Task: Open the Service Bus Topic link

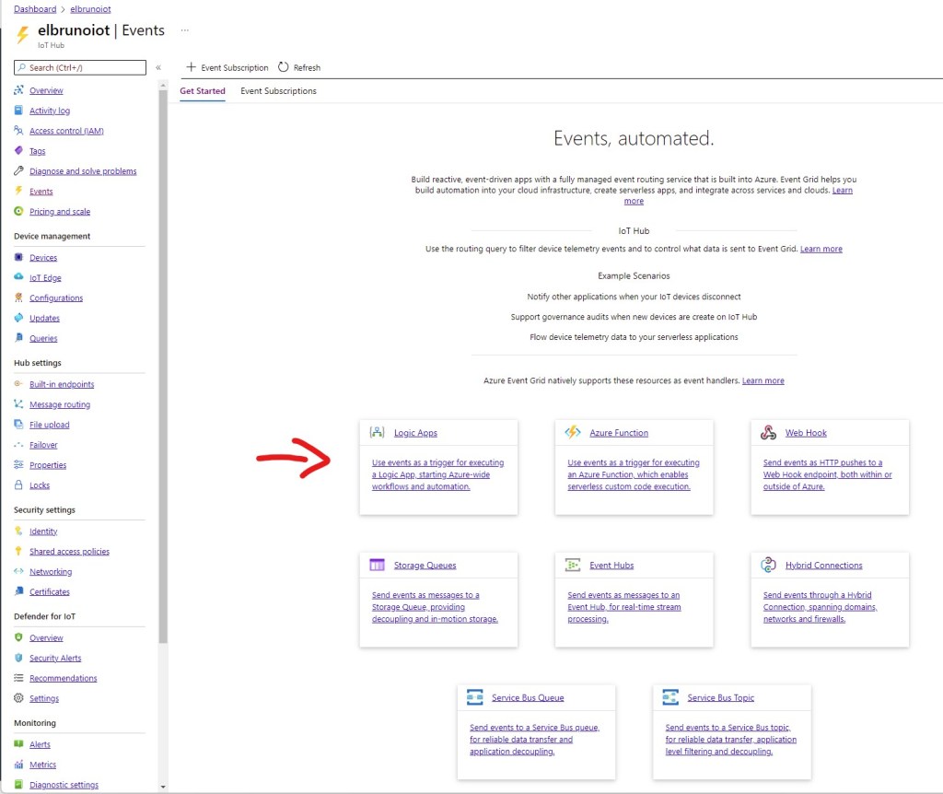Action: click(720, 697)
